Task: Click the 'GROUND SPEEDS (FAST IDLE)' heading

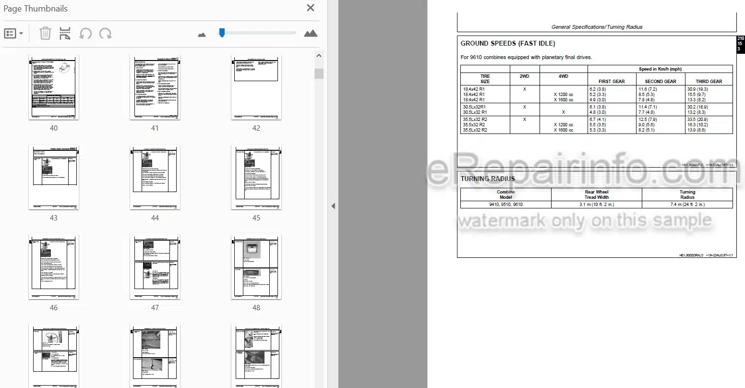Action: click(x=508, y=43)
